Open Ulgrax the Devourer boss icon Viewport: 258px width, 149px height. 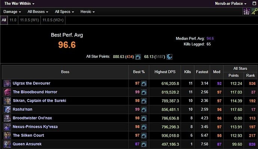(7, 83)
